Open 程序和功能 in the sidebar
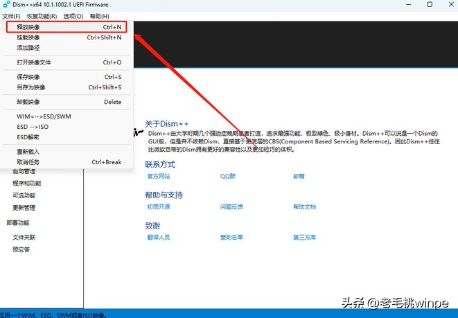The height and width of the screenshot is (318, 458). click(x=27, y=184)
